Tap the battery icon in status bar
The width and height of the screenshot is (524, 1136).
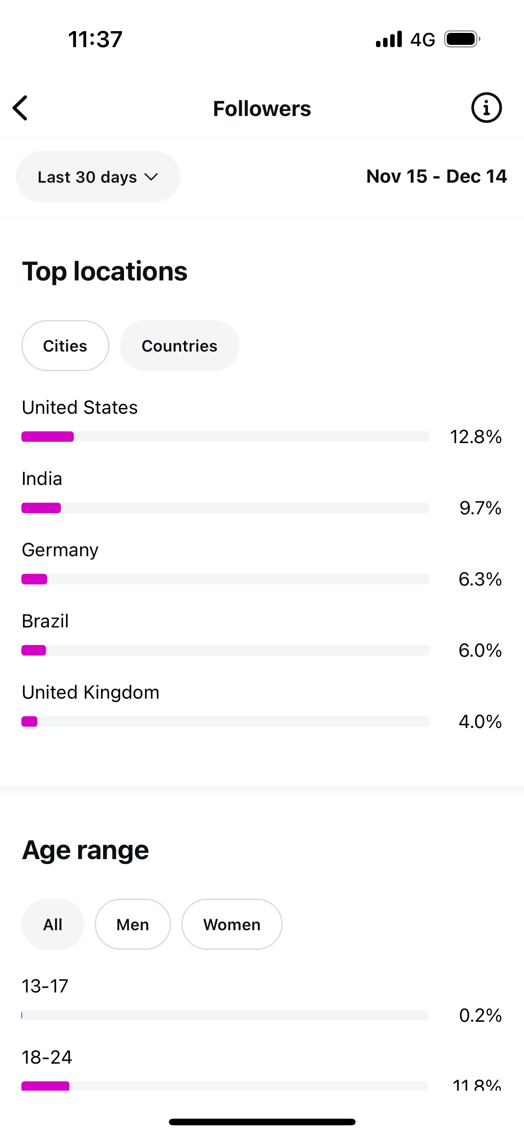click(462, 39)
